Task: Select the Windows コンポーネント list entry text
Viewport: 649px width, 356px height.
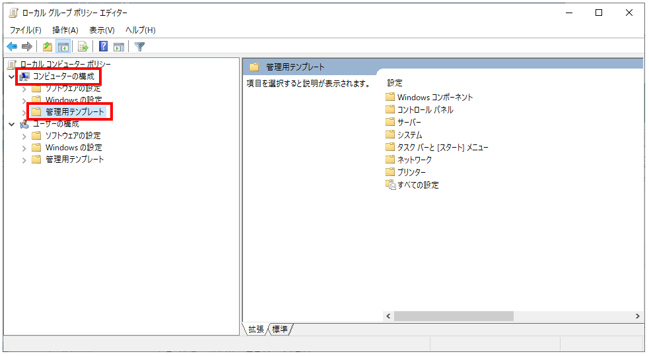Action: click(x=435, y=98)
